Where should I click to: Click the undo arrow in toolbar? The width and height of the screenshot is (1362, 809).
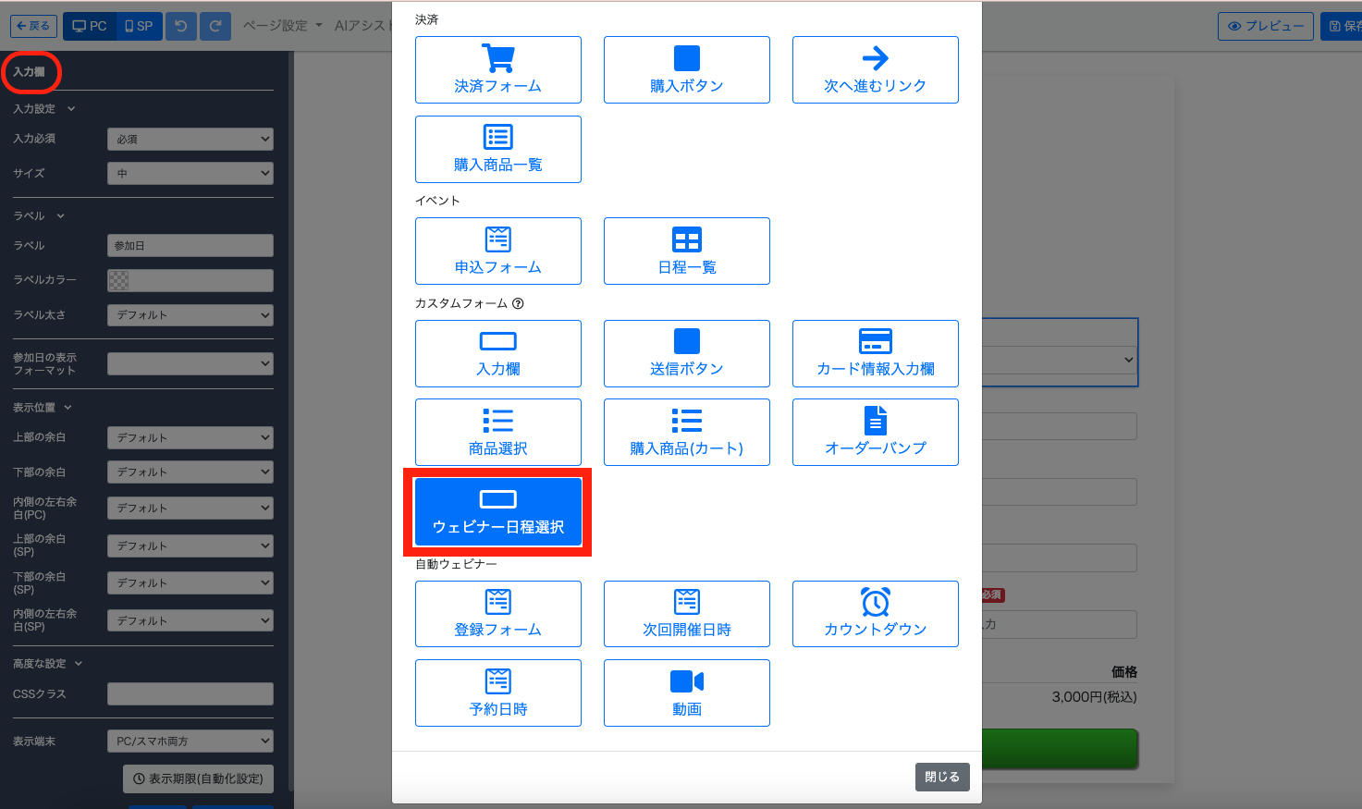[181, 26]
